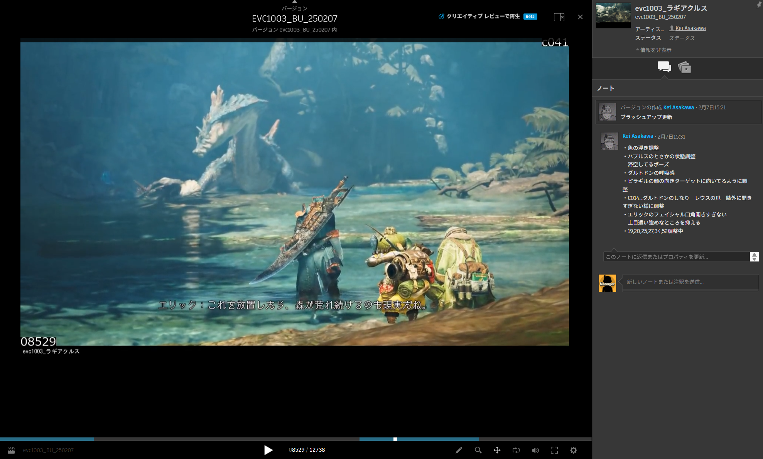
Task: Mute the audio volume
Action: click(535, 450)
